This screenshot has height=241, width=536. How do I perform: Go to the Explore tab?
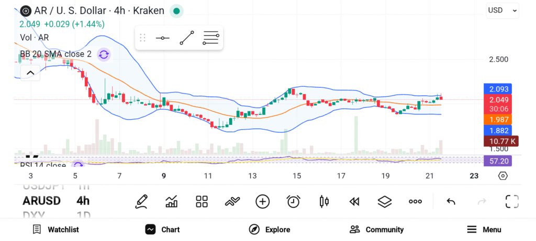270,229
